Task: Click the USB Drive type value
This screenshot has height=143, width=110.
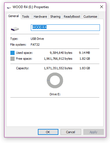Action: 37,39
